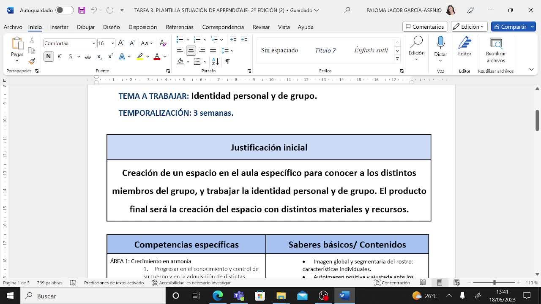Click the Format Painter brush icon
Viewport: 541px width, 304px height.
32,61
